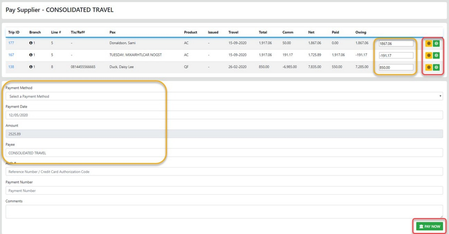
Task: Open Trip ID 167 link
Action: click(11, 55)
